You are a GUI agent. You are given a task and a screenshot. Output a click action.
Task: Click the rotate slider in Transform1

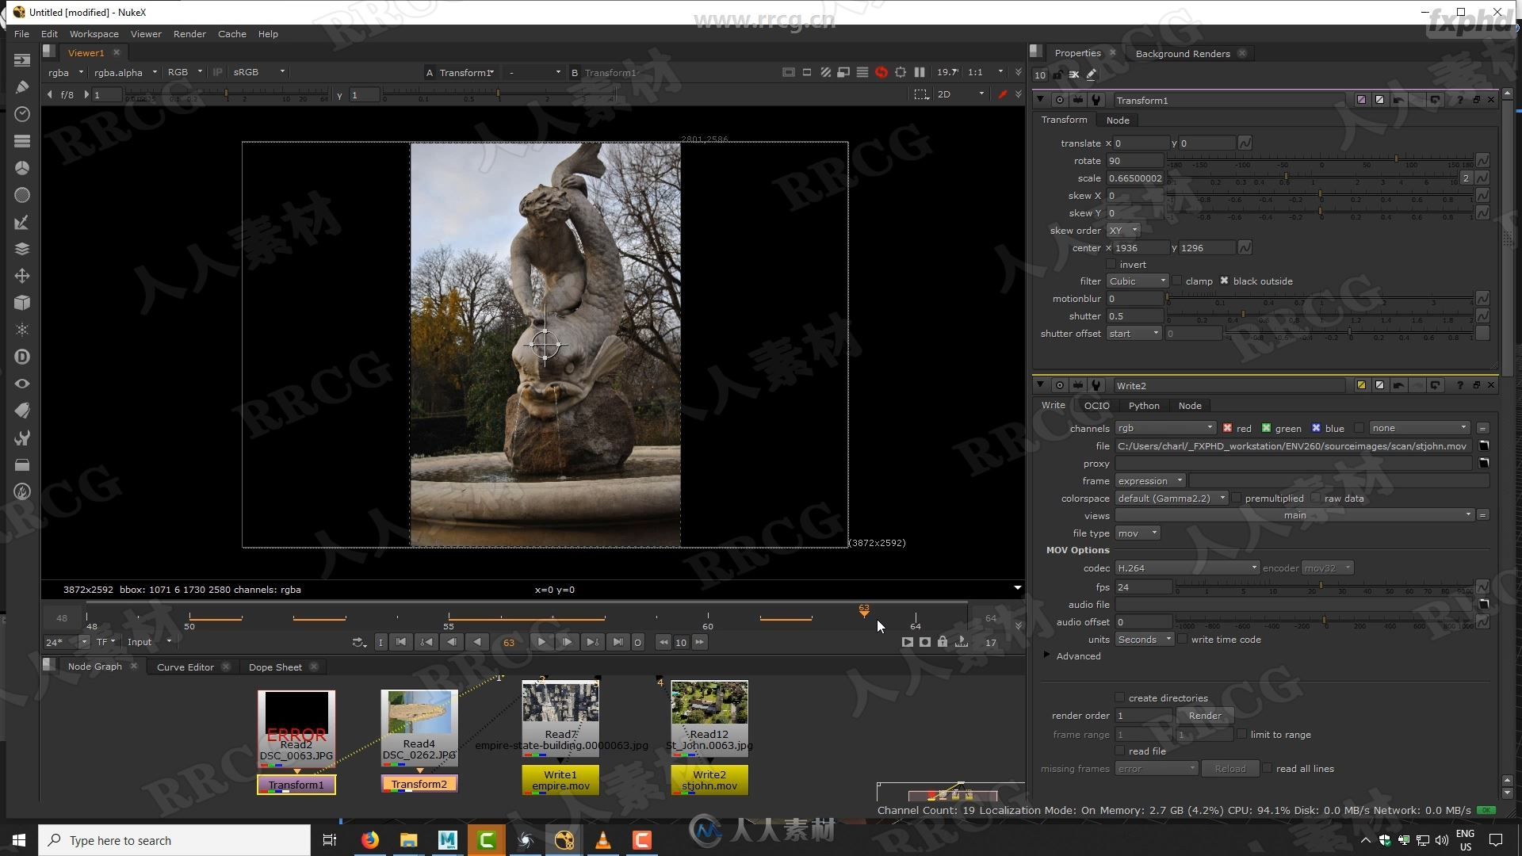[1321, 161]
